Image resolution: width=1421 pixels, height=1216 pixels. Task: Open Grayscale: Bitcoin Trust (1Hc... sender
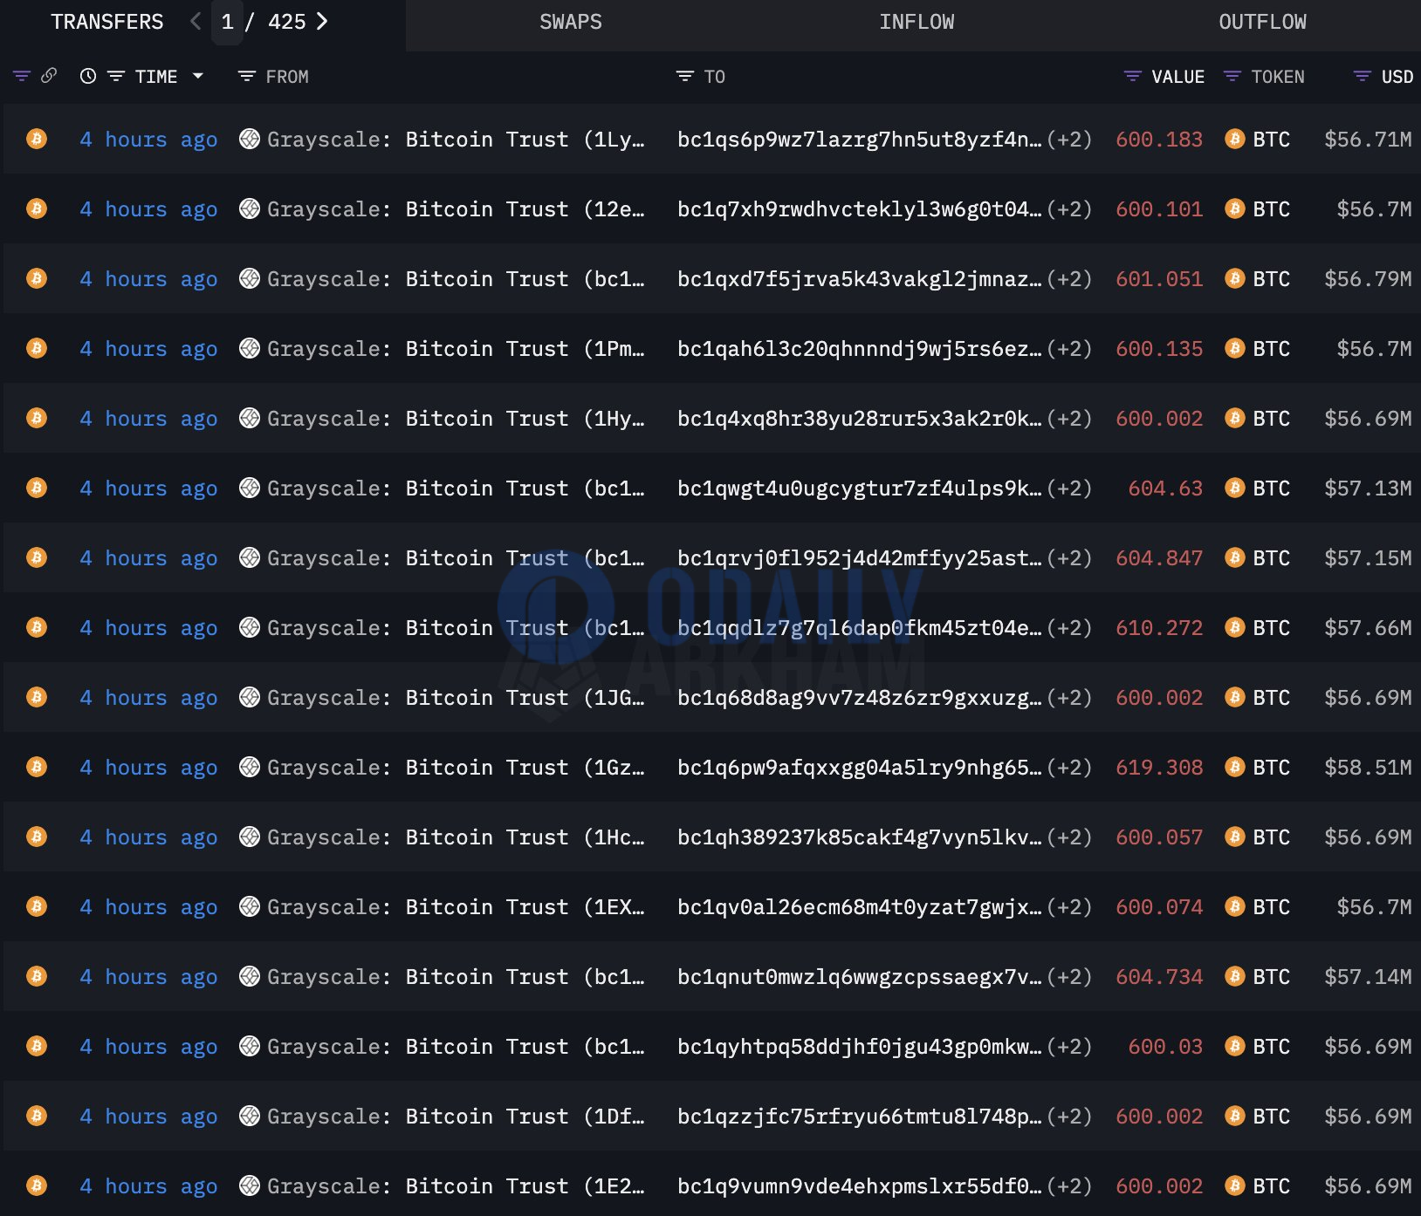[x=456, y=837]
